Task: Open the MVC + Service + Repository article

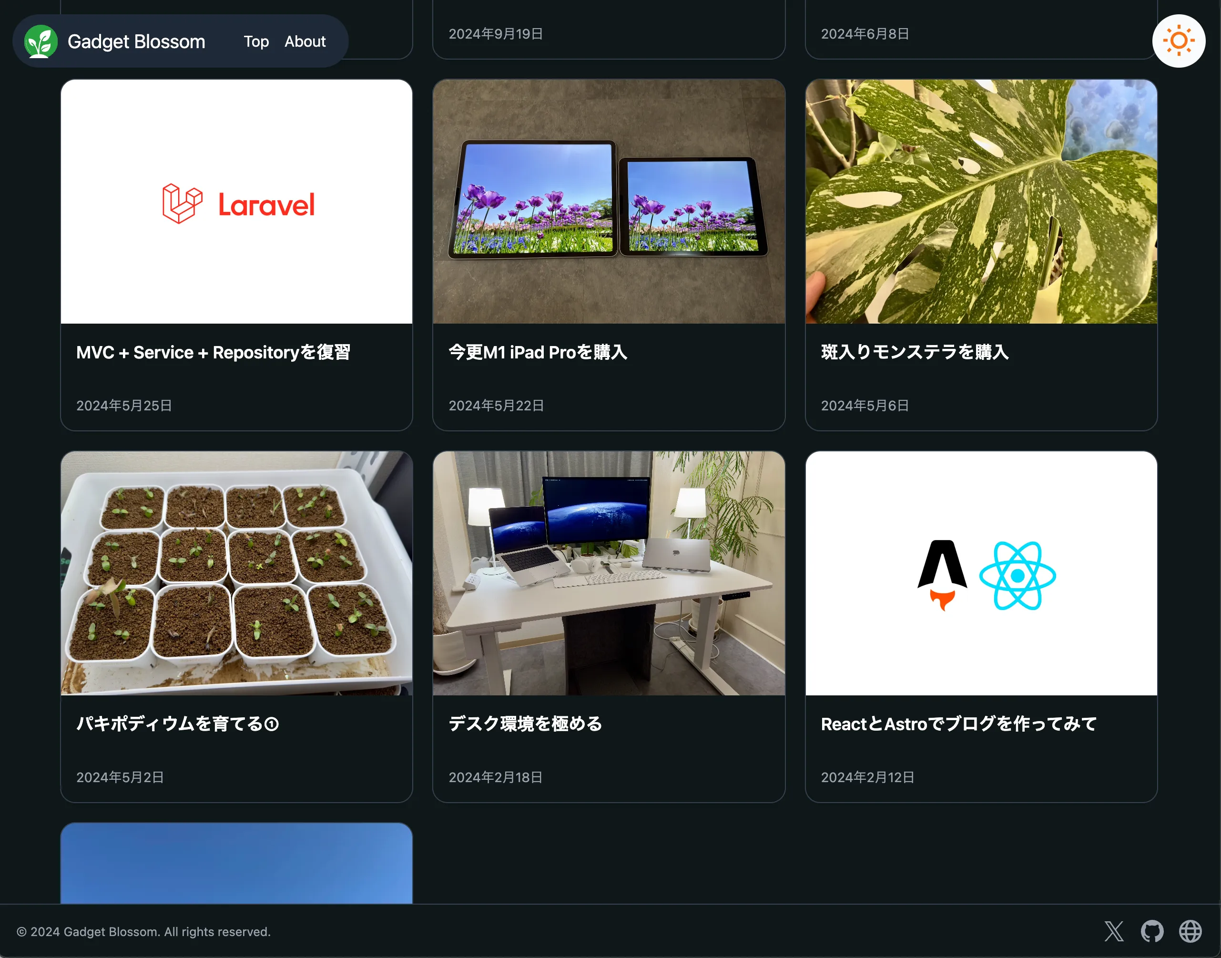Action: [213, 352]
